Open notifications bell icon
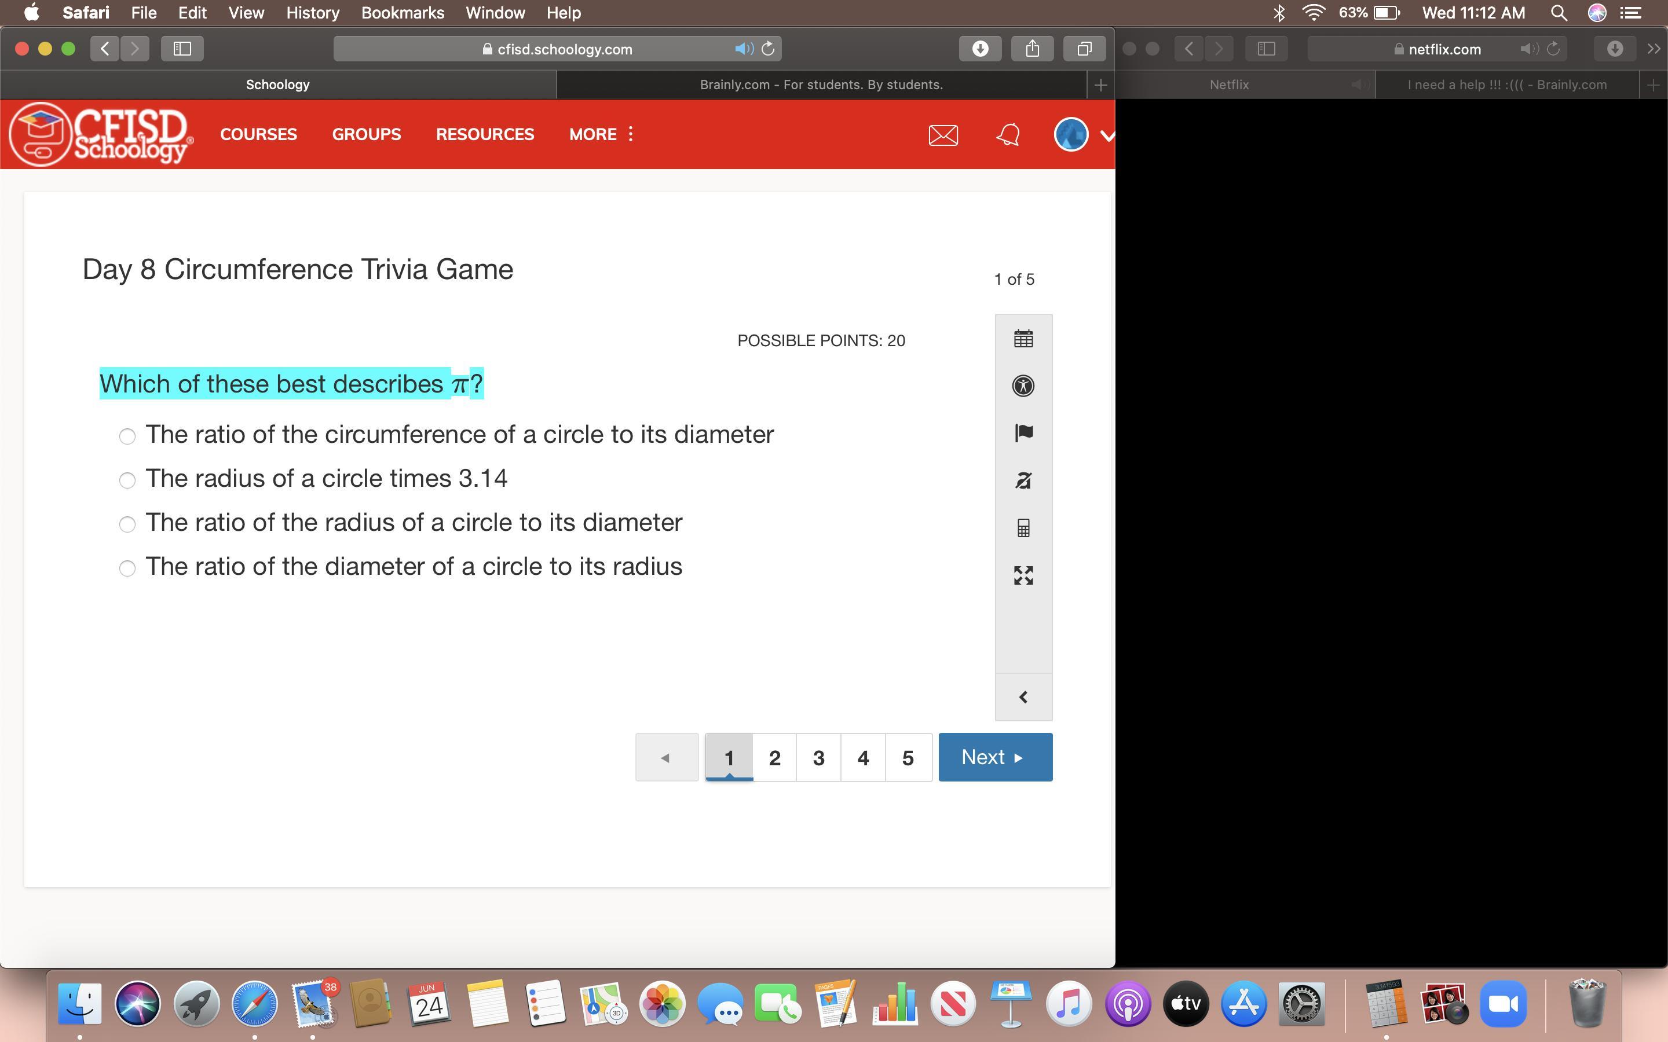The width and height of the screenshot is (1668, 1042). 1008,135
